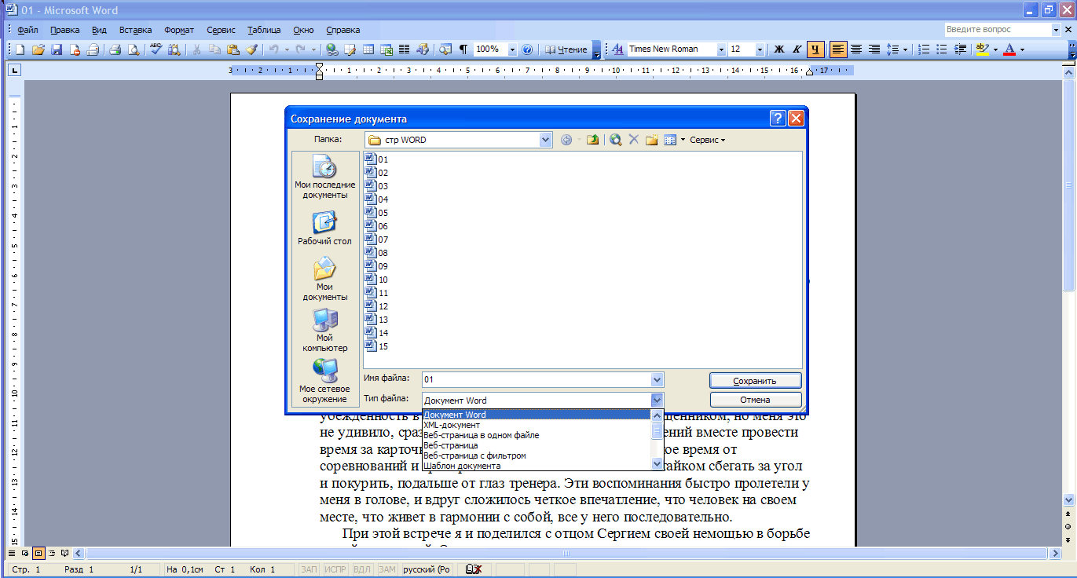This screenshot has width=1077, height=578.
Task: Open the 'Правка' menu
Action: (65, 30)
